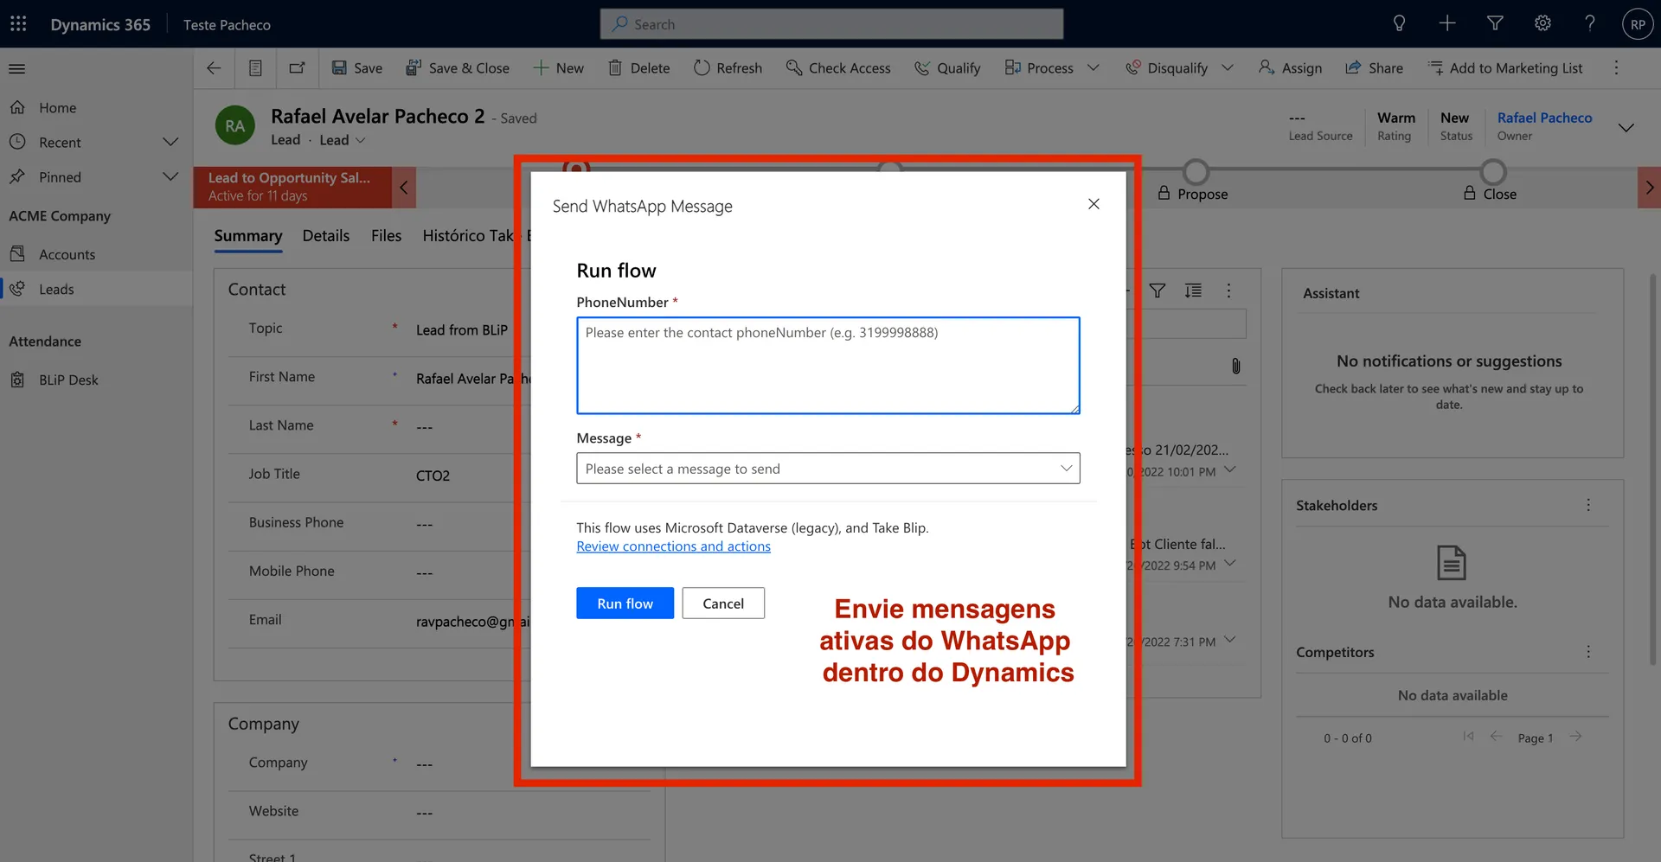Screen dimensions: 1661x862
Task: Expand the Process dropdown chevron
Action: click(1093, 68)
